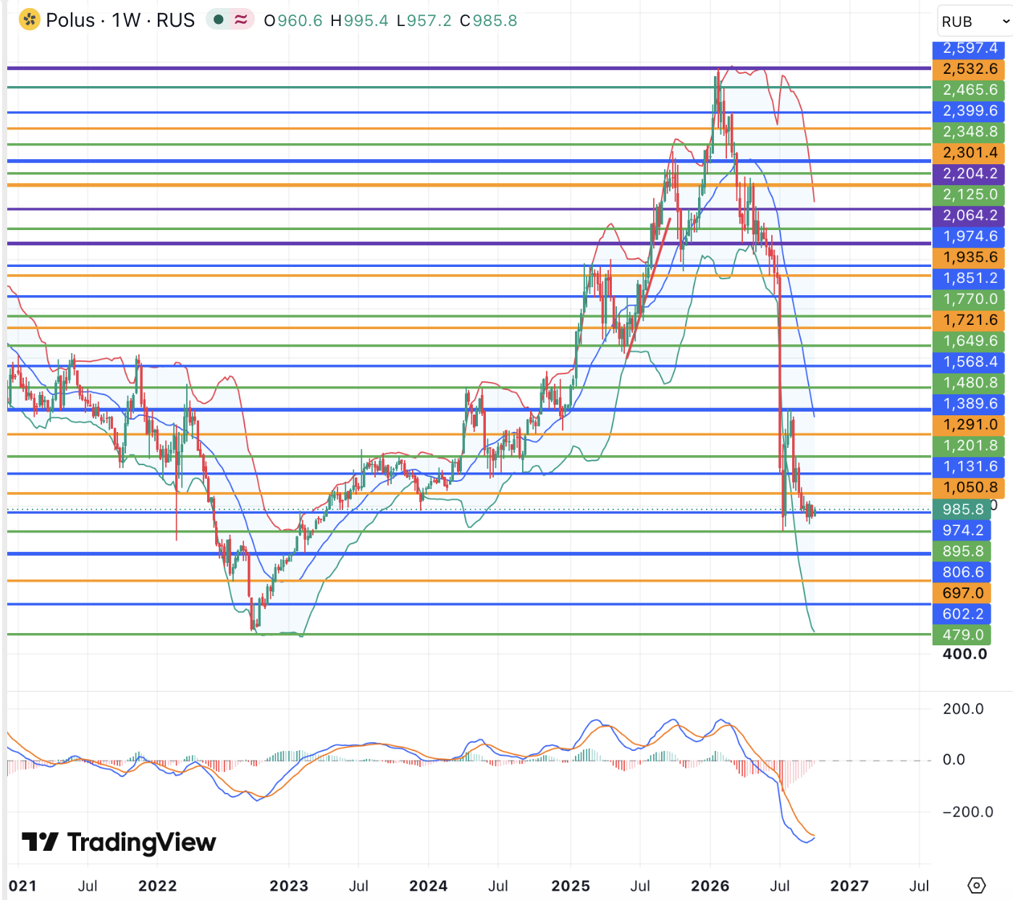Image resolution: width=1013 pixels, height=900 pixels.
Task: Click the close value C985.8
Action: [x=489, y=20]
